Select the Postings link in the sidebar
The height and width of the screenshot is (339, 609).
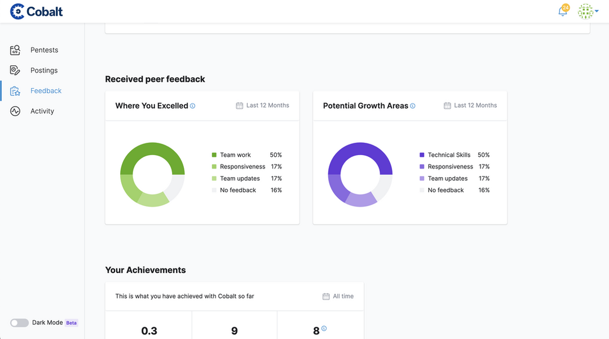point(44,71)
